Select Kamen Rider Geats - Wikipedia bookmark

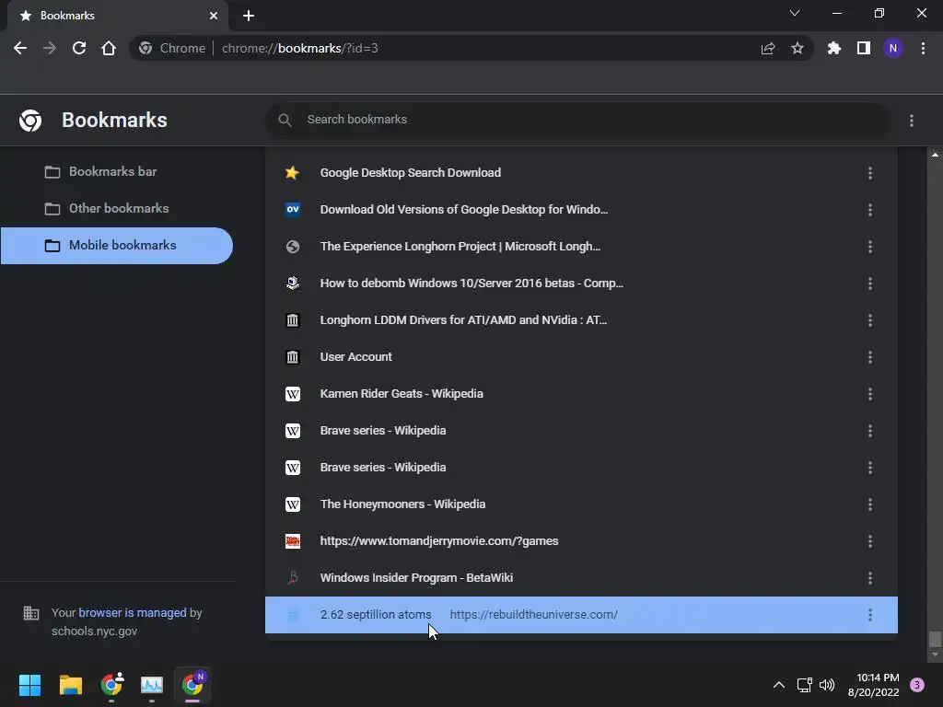(x=581, y=394)
